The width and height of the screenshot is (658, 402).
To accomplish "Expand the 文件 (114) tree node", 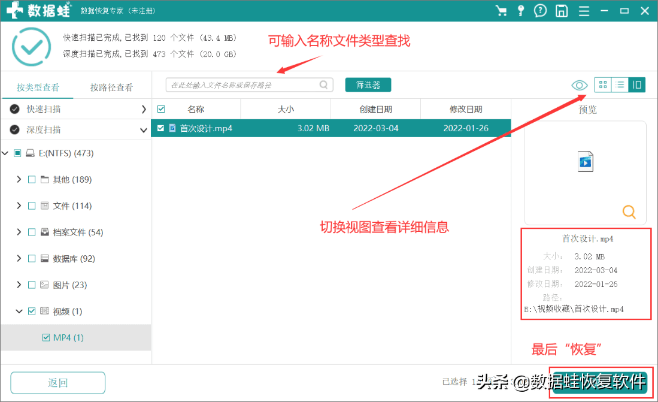I will coord(19,206).
